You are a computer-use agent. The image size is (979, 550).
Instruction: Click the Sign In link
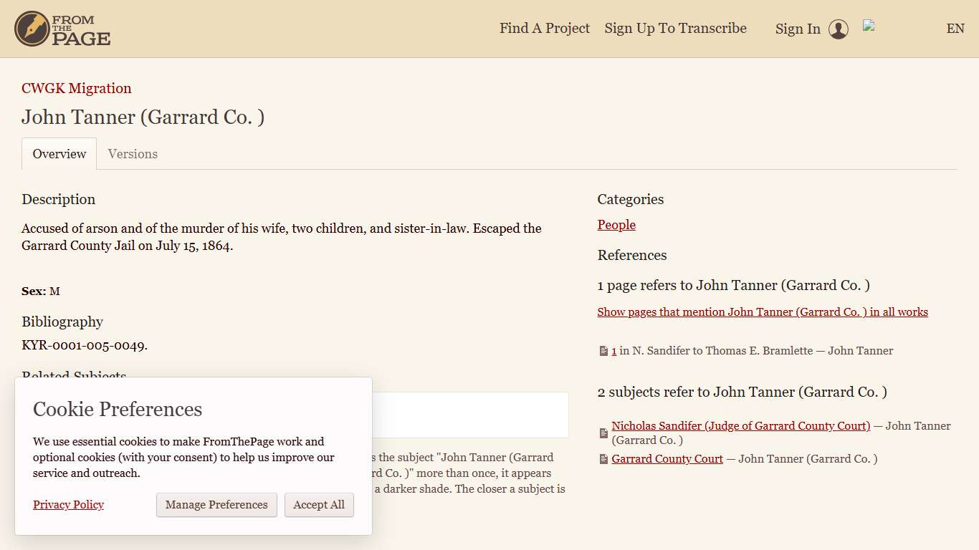[798, 29]
